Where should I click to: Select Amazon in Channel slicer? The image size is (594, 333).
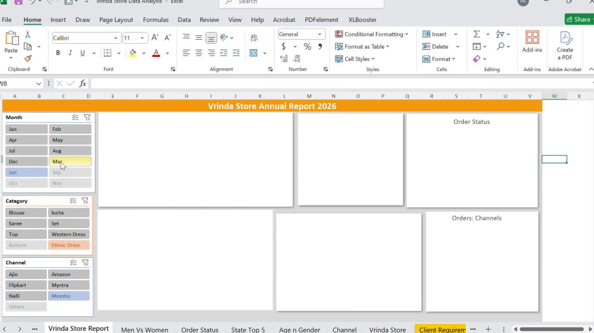click(x=68, y=274)
